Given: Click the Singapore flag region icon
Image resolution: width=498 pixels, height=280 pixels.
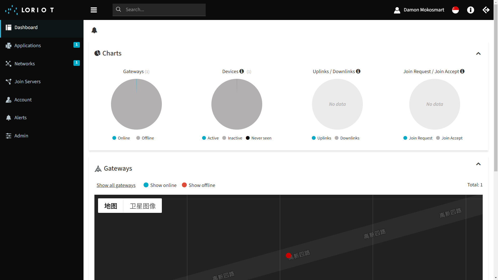Looking at the screenshot, I should coord(455,10).
